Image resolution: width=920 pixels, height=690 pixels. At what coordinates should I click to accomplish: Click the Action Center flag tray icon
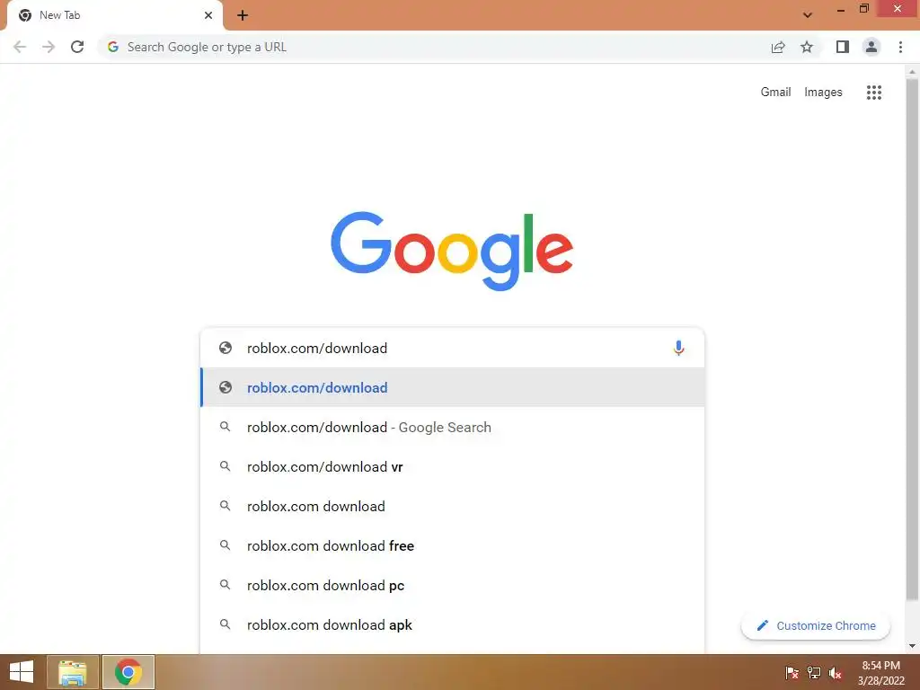click(x=792, y=673)
